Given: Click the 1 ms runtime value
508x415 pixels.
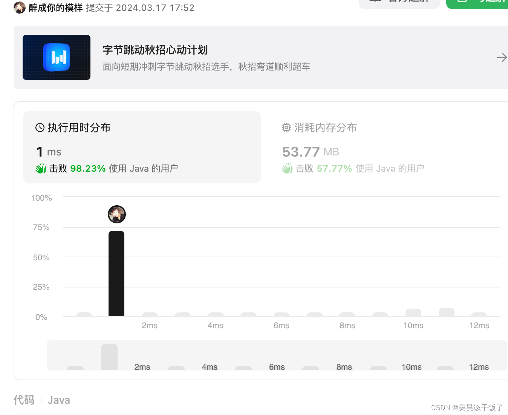Looking at the screenshot, I should click(x=49, y=152).
